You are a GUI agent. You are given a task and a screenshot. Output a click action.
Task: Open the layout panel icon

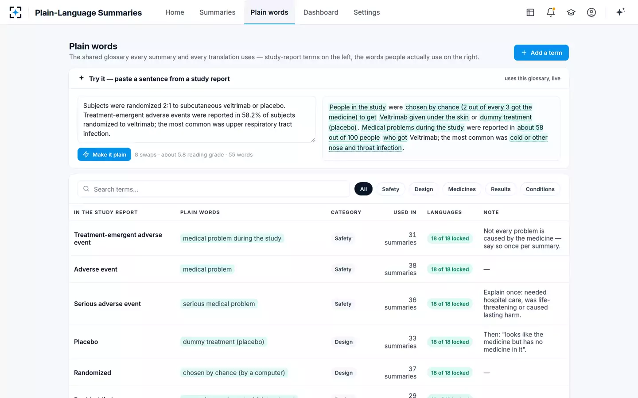pos(530,12)
